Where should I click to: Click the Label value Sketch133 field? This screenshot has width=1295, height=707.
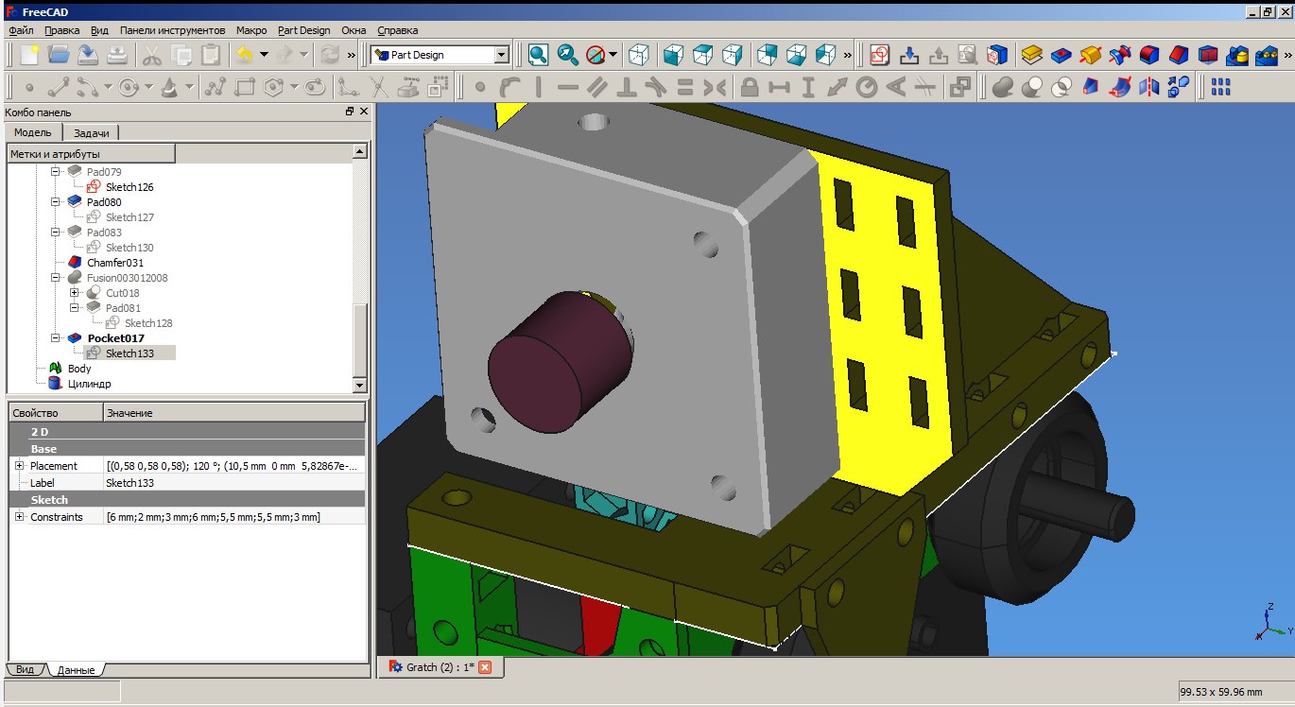point(233,483)
